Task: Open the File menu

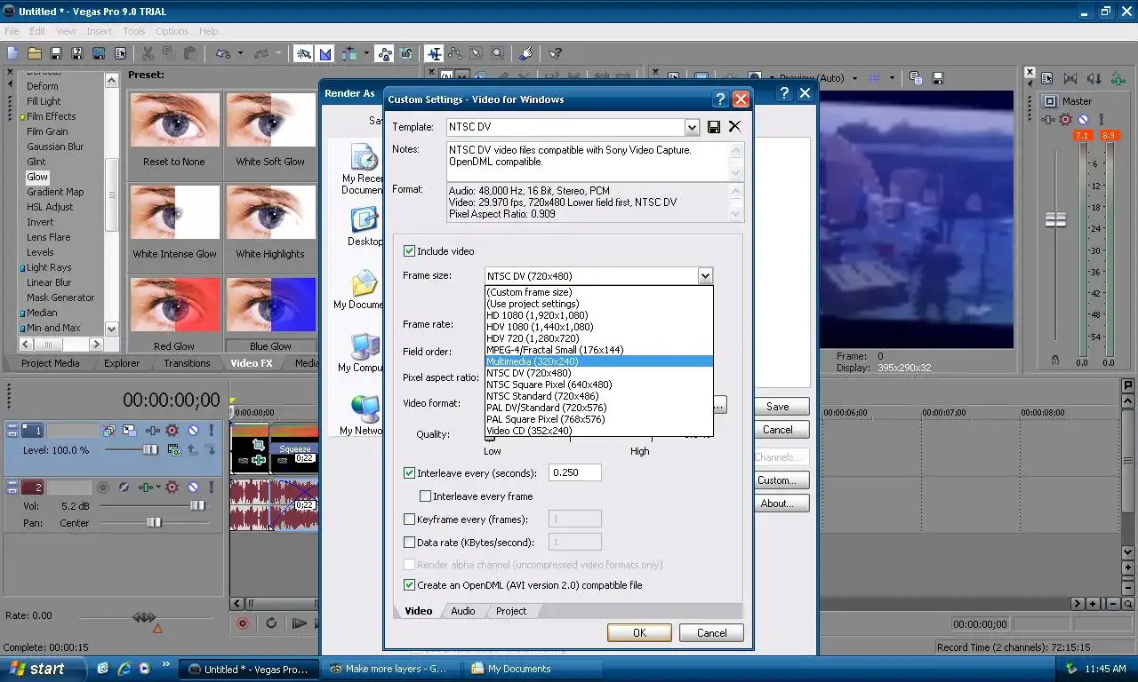Action: 12,31
